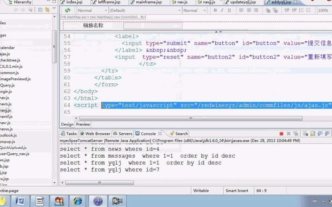Screen dimensions: 332x207
Task: Apply italic formatting
Action: [222, 10]
